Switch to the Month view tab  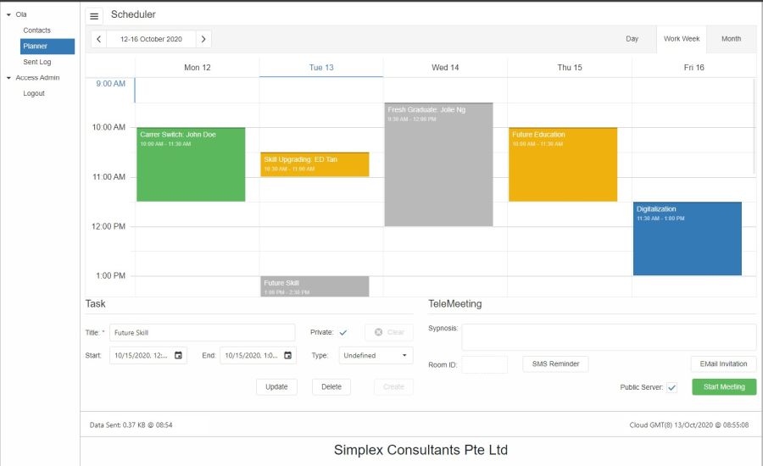coord(731,39)
